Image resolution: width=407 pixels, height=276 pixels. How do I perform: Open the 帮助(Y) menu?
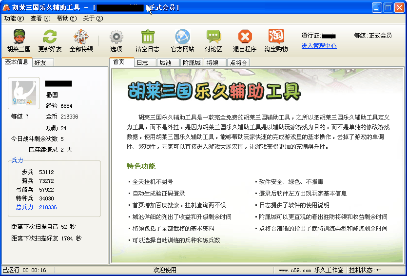(x=67, y=19)
